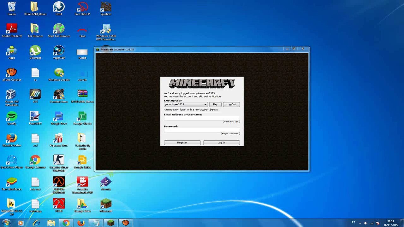Viewport: 404px width, 227px height.
Task: Open the Paint.NET desktop icon
Action: [x=35, y=116]
